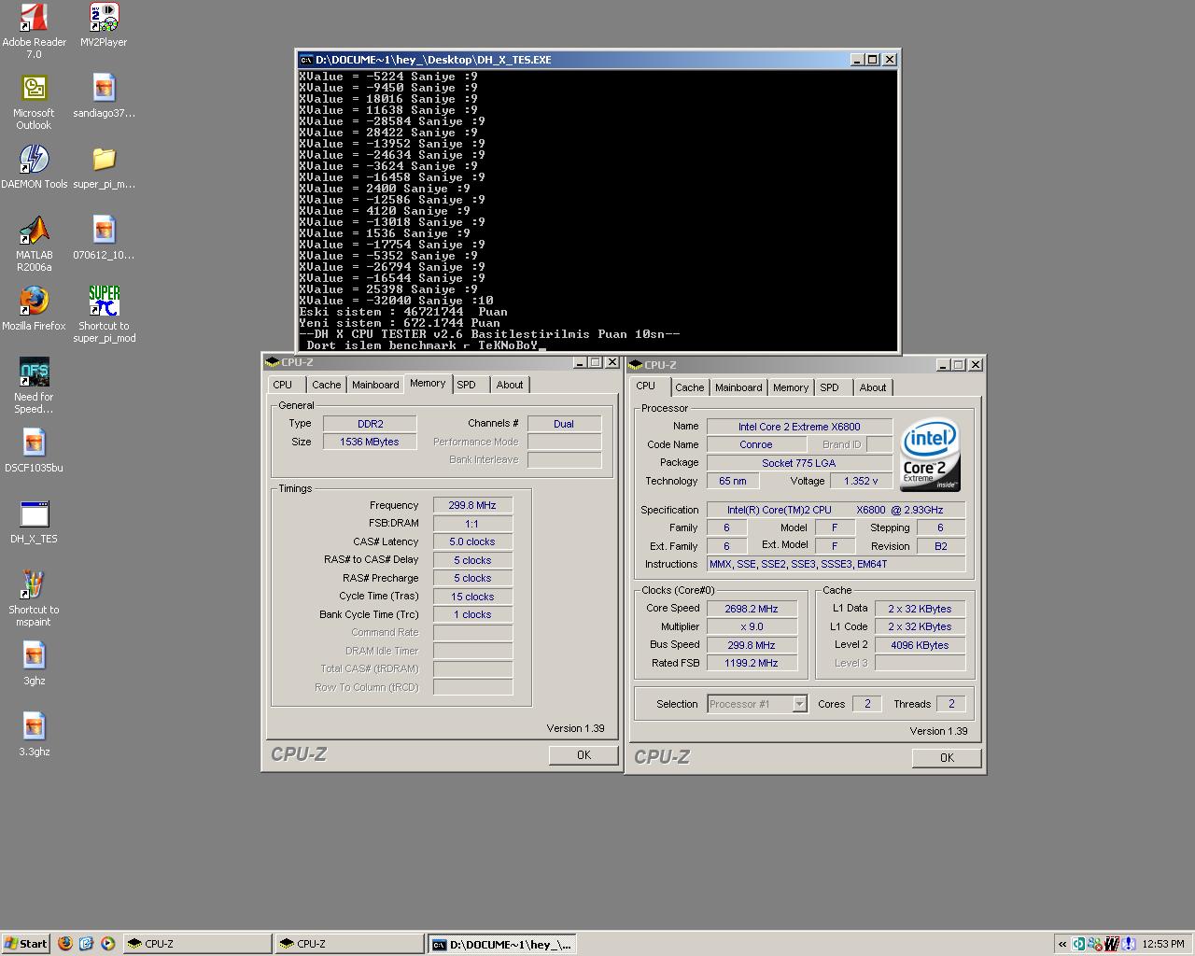Click the Firefox quick launch icon in taskbar

point(65,944)
